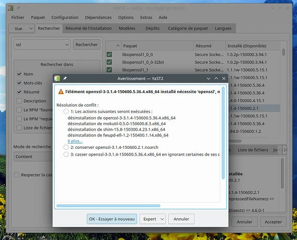Open the Extras menu
This screenshot has height=240, width=297.
[146, 17]
